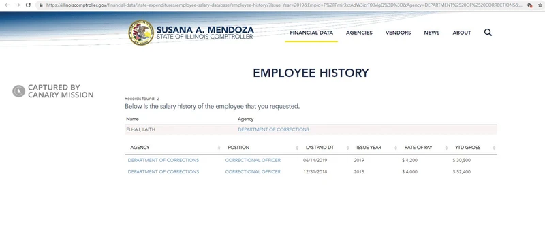Open the Agencies menu
Viewport: 545px width, 249px height.
click(x=359, y=33)
